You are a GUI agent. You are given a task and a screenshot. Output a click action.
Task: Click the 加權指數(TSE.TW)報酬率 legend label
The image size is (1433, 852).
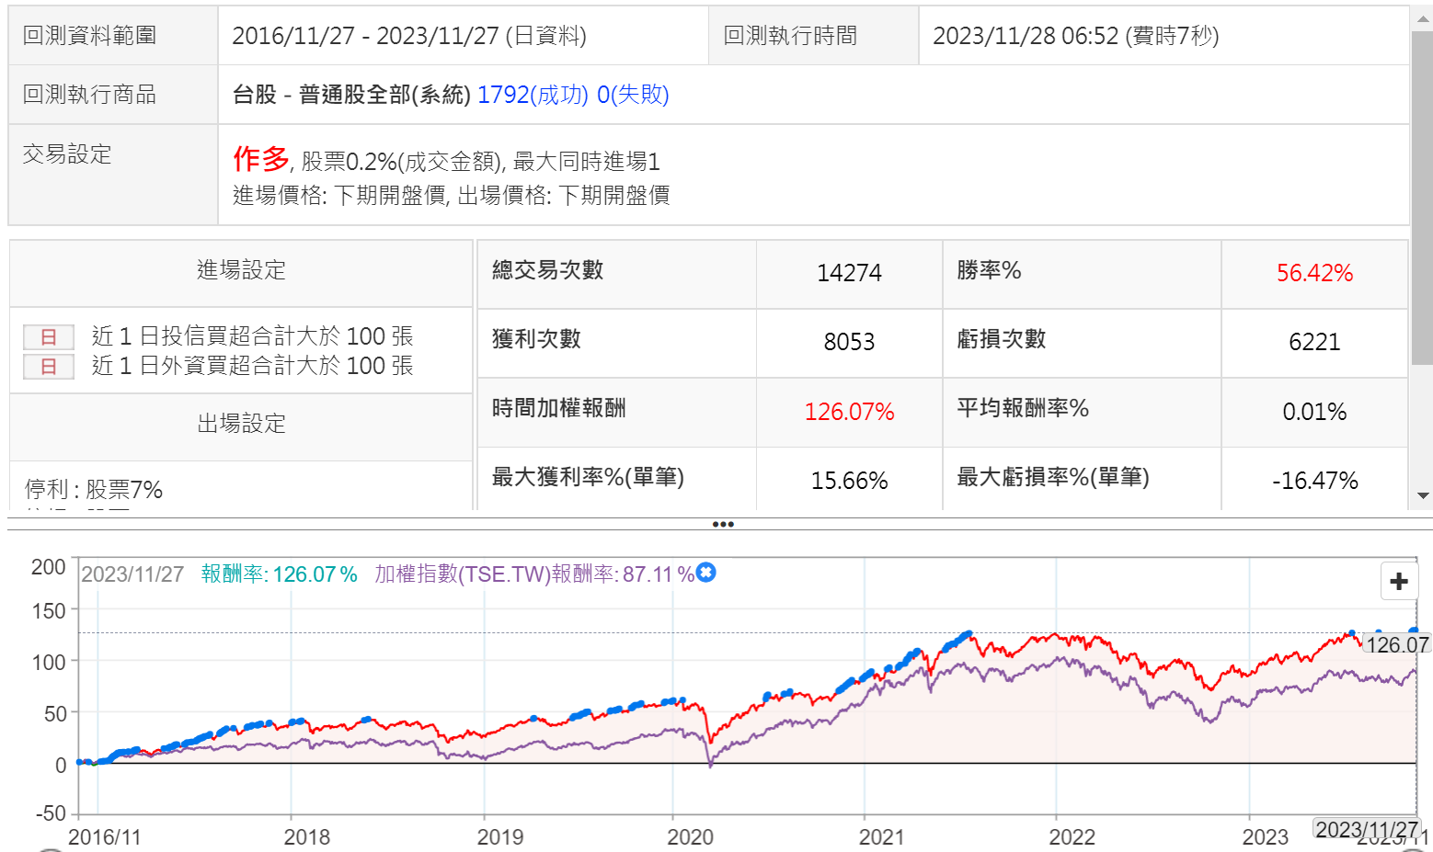coord(533,574)
